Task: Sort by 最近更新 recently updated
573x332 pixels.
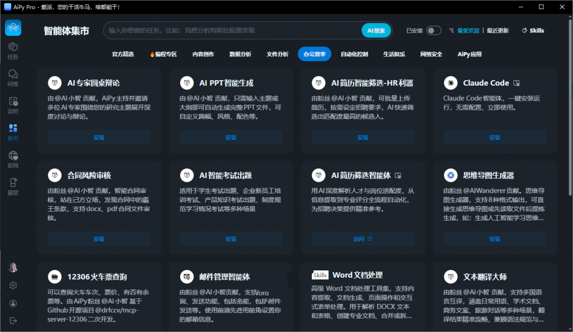Action: 497,31
